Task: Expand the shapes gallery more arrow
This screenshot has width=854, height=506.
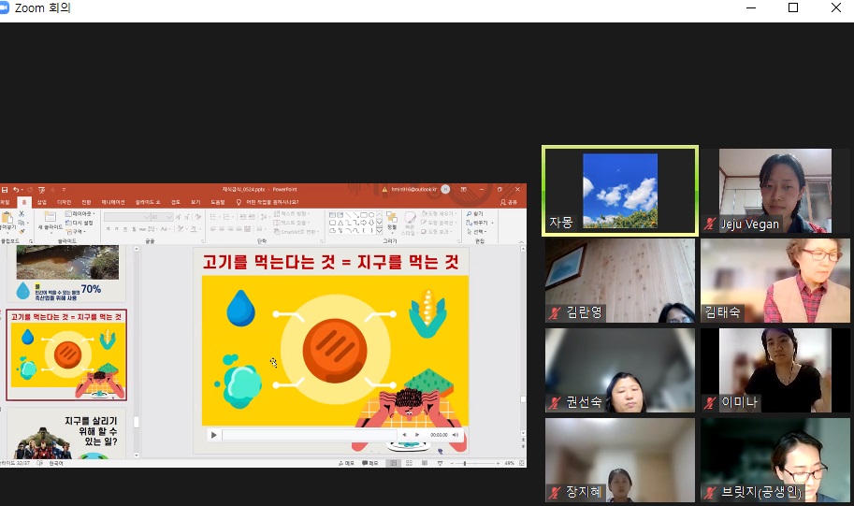Action: pyautogui.click(x=379, y=231)
